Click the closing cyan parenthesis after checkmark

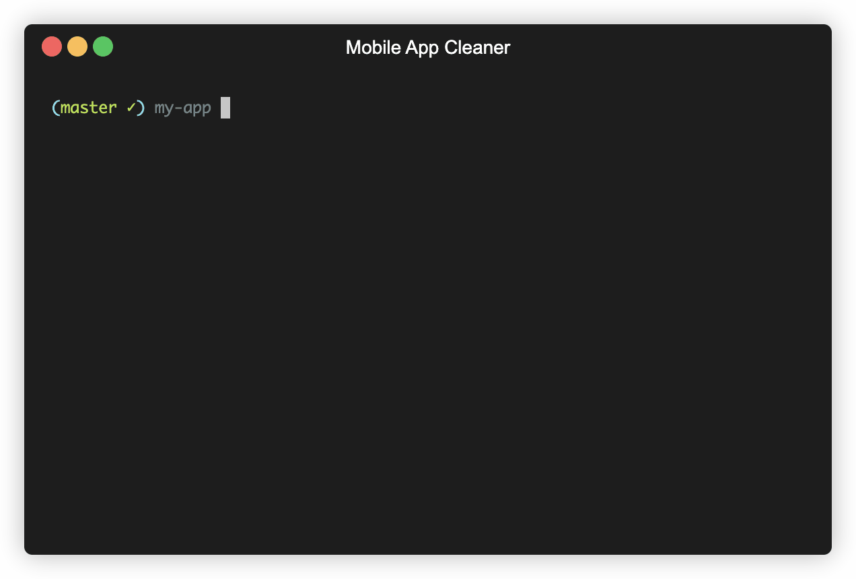[141, 108]
